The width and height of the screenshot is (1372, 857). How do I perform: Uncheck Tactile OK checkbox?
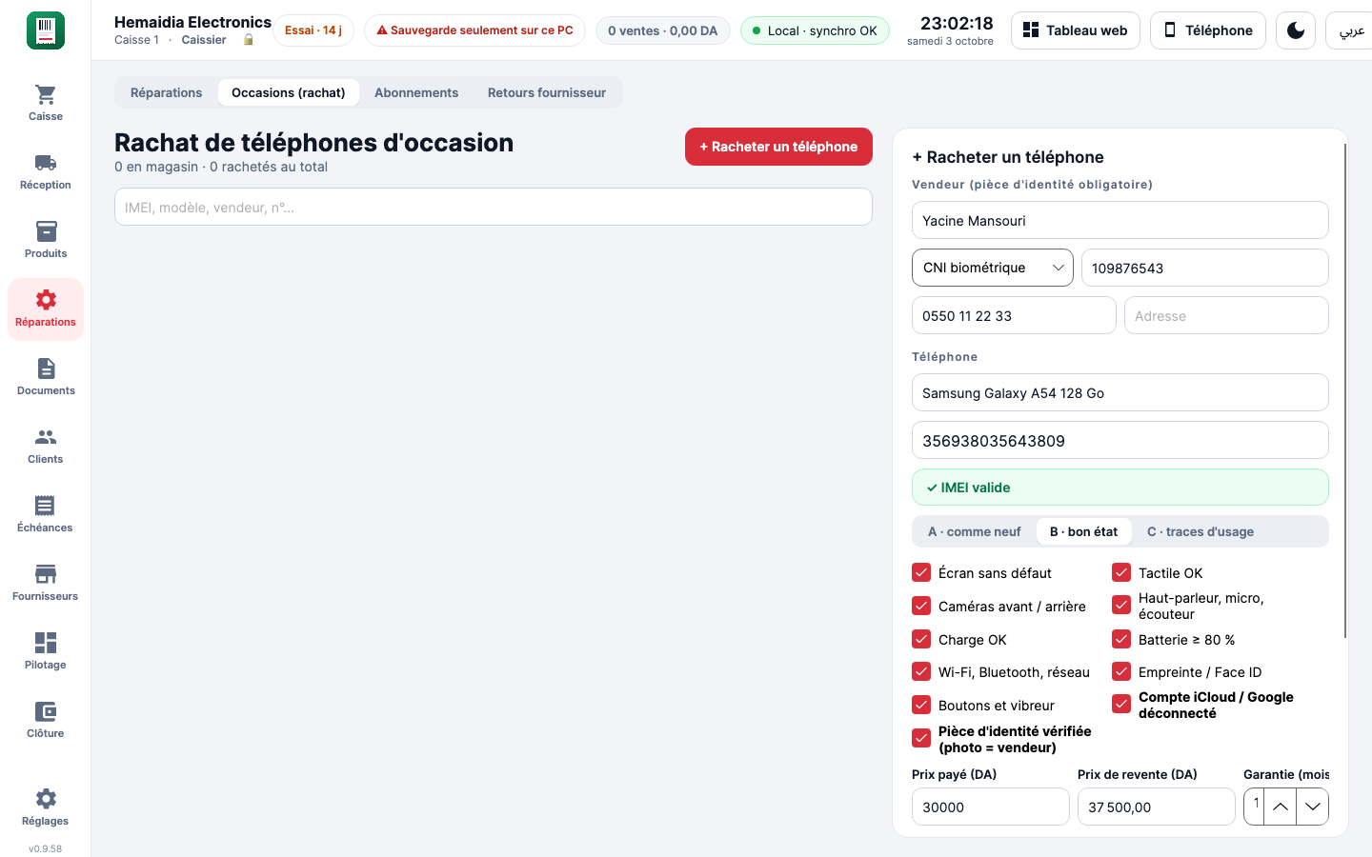pyautogui.click(x=1121, y=572)
